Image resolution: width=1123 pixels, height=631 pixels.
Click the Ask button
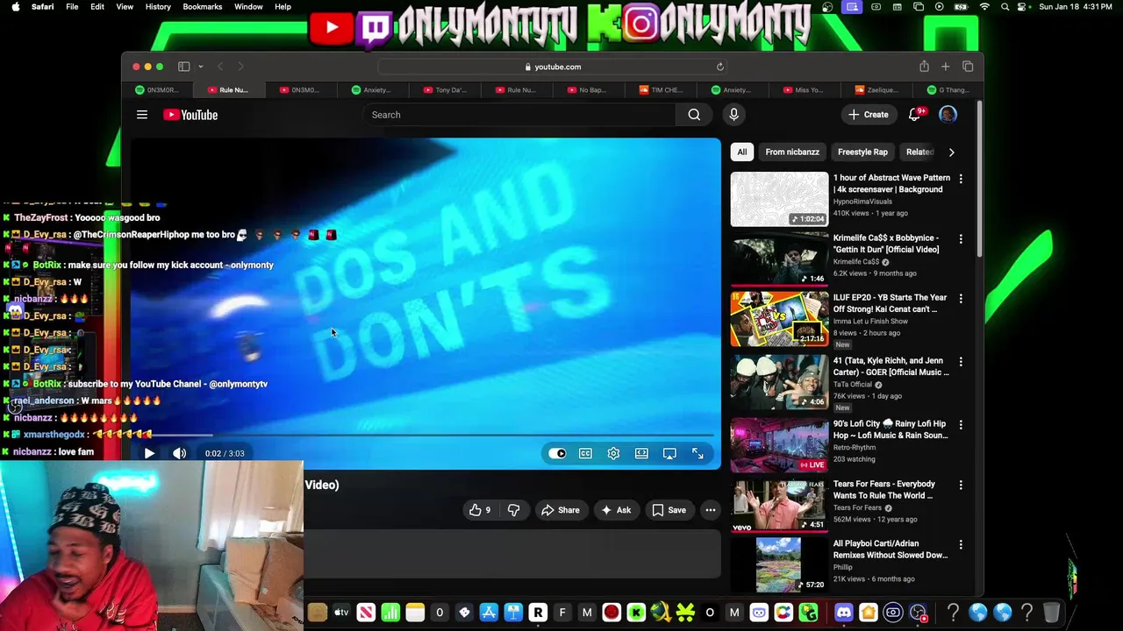pyautogui.click(x=615, y=510)
